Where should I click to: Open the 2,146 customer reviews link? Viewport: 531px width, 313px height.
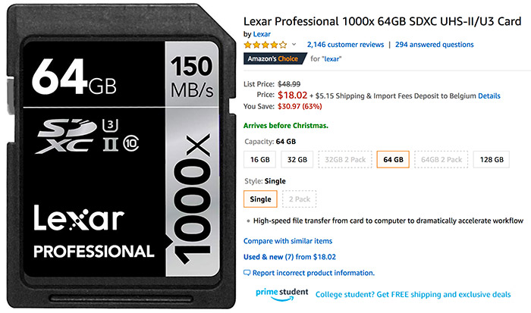345,45
